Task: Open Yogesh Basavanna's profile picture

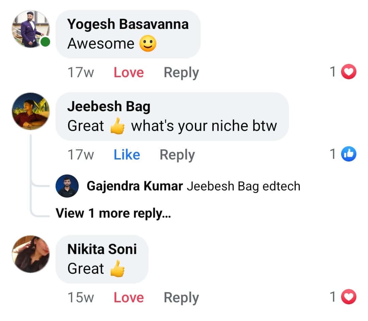Action: coord(31,29)
